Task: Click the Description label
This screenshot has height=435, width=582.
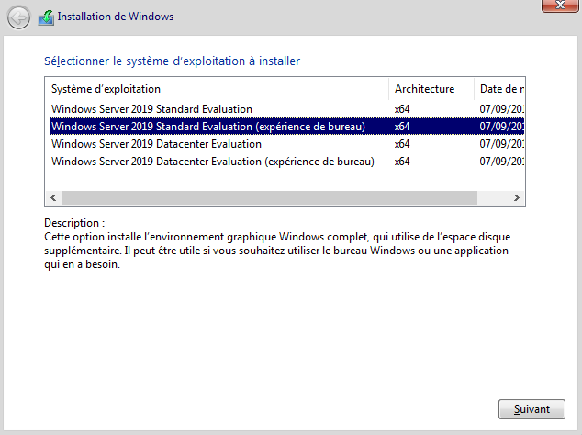Action: click(x=74, y=223)
